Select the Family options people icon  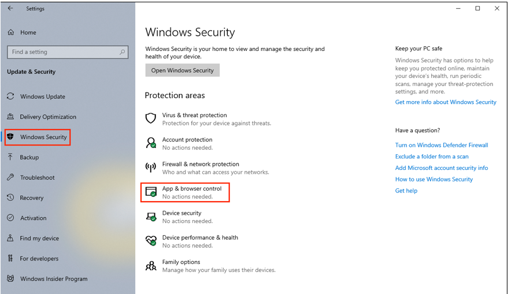[x=151, y=266]
